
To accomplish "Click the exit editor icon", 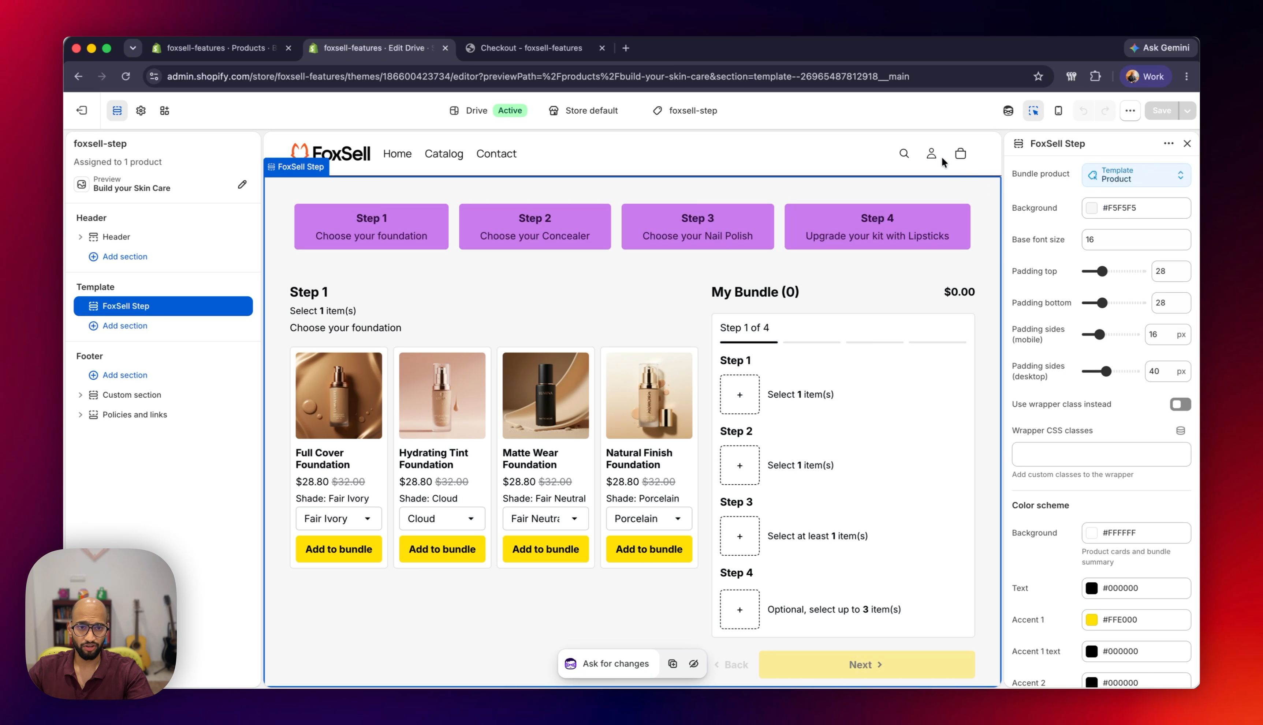I will (82, 110).
